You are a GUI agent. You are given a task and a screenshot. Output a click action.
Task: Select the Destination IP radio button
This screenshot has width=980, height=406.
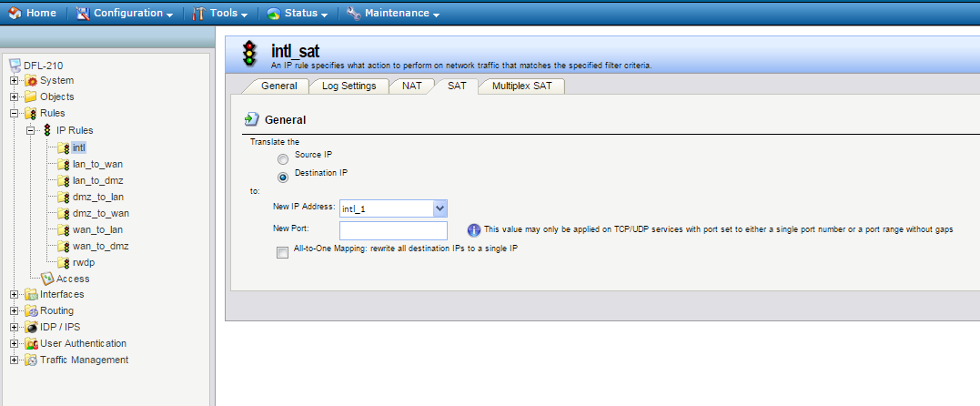coord(283,177)
